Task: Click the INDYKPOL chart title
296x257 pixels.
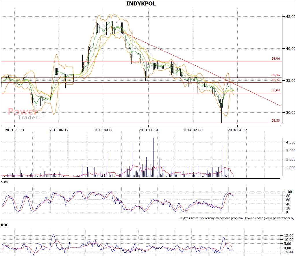Action: click(141, 3)
